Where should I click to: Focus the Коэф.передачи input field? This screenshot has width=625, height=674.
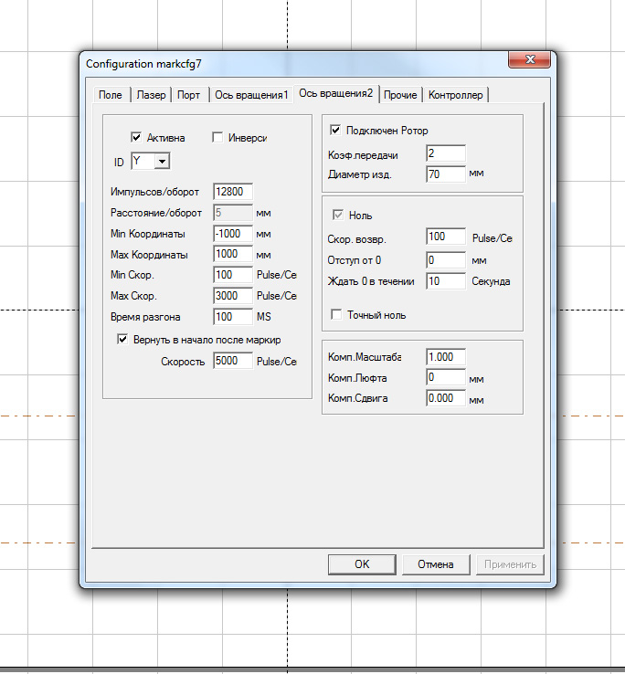pos(445,153)
